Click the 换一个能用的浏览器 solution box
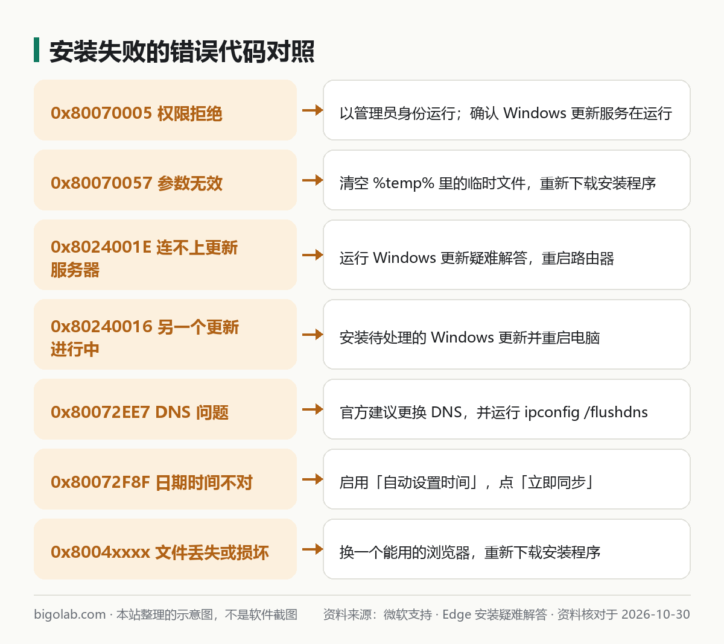Image resolution: width=724 pixels, height=644 pixels. (x=507, y=549)
